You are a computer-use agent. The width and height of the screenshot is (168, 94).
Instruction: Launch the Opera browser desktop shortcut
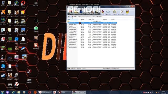23,4
